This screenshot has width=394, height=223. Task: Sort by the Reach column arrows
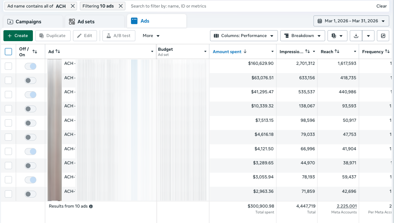click(337, 51)
